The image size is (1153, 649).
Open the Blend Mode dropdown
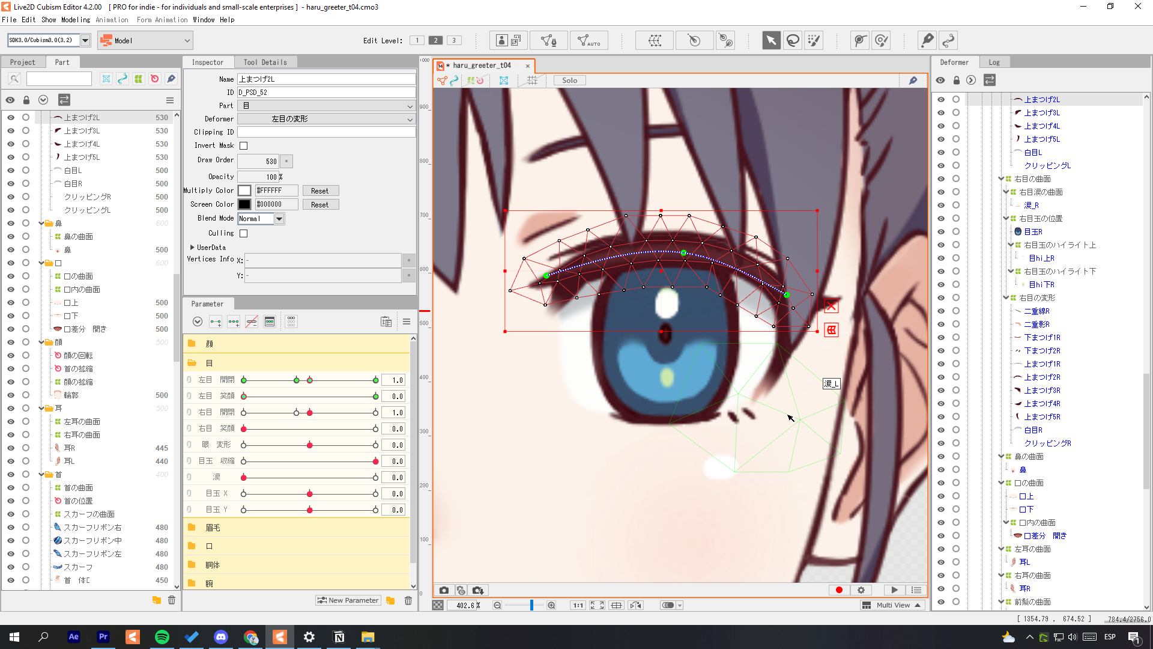(261, 219)
